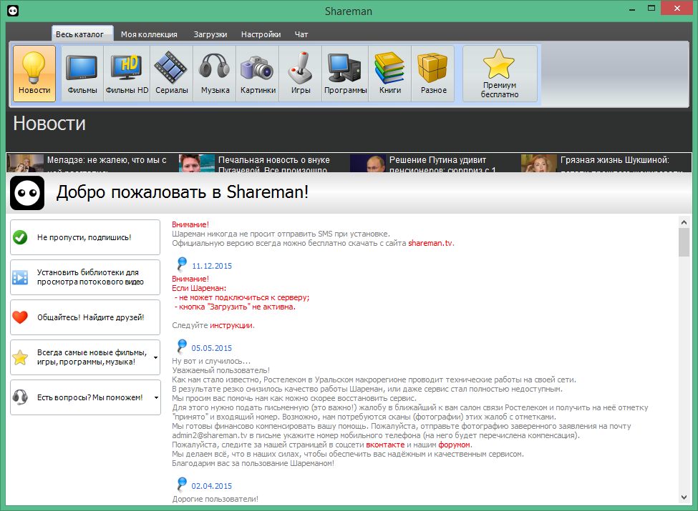Open the Настройки tab

[x=261, y=34]
